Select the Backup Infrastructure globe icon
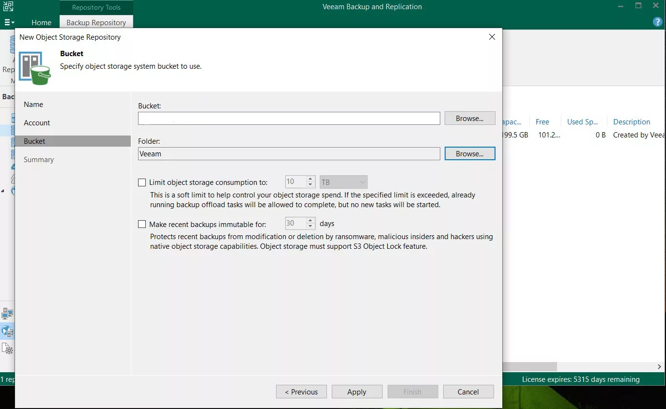666x409 pixels. 7,331
